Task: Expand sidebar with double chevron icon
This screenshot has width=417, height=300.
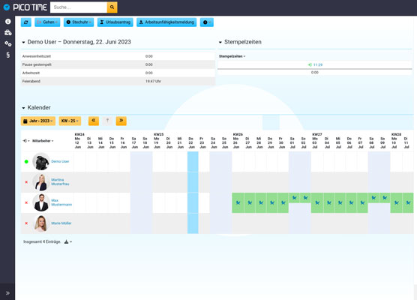Action: [x=7, y=293]
